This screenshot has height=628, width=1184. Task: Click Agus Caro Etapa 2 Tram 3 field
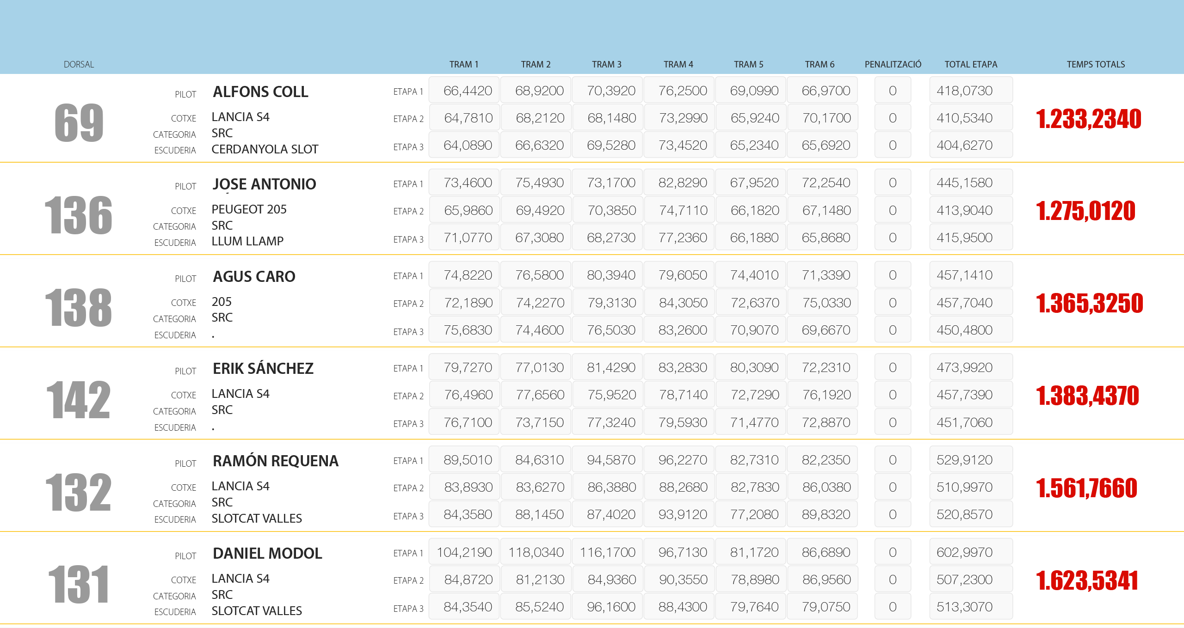(x=607, y=303)
